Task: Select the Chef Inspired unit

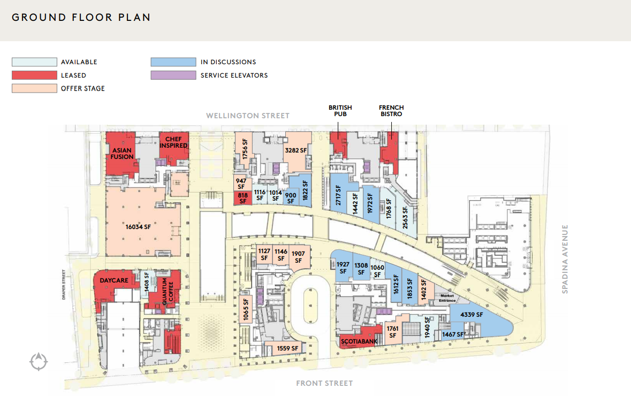Action: click(x=173, y=142)
